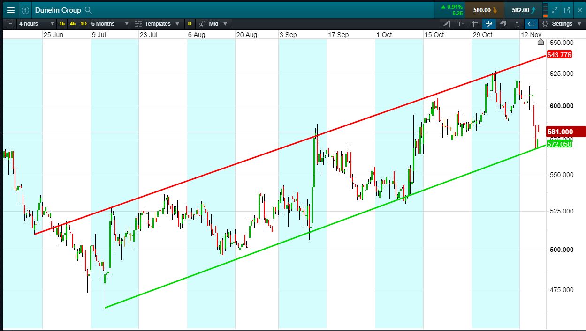Select the 4h quick interval
Screen dimensions: 586x331
tap(73, 24)
